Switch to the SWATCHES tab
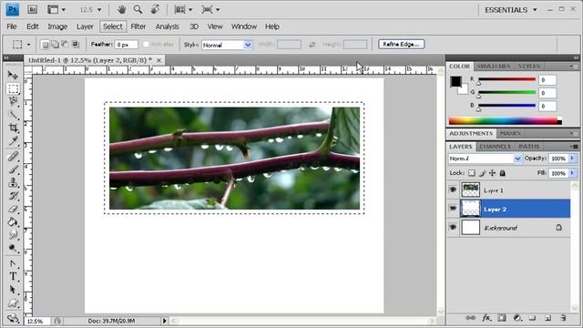Image resolution: width=583 pixels, height=328 pixels. [x=494, y=67]
